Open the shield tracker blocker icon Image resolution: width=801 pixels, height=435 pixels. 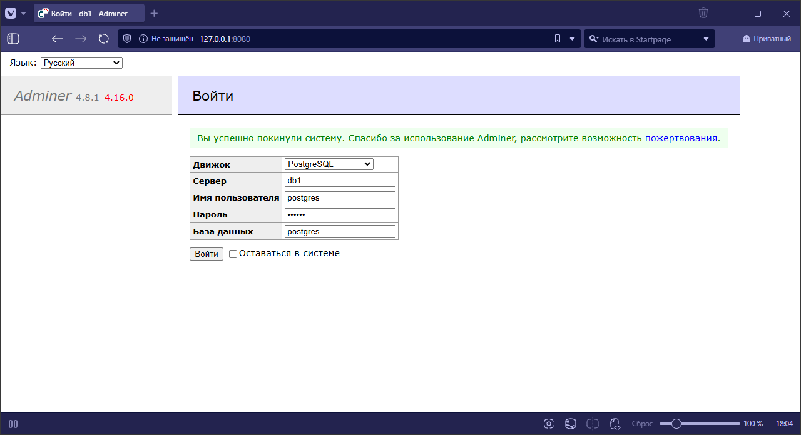click(127, 39)
